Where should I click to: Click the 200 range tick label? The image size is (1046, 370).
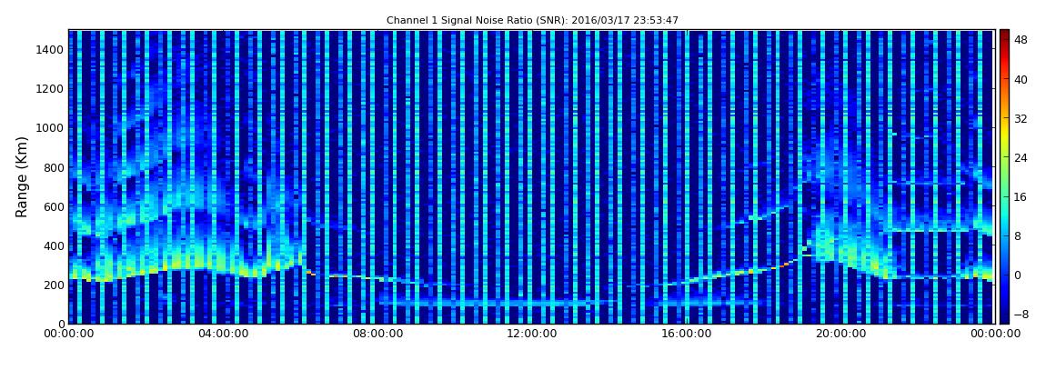coord(54,285)
